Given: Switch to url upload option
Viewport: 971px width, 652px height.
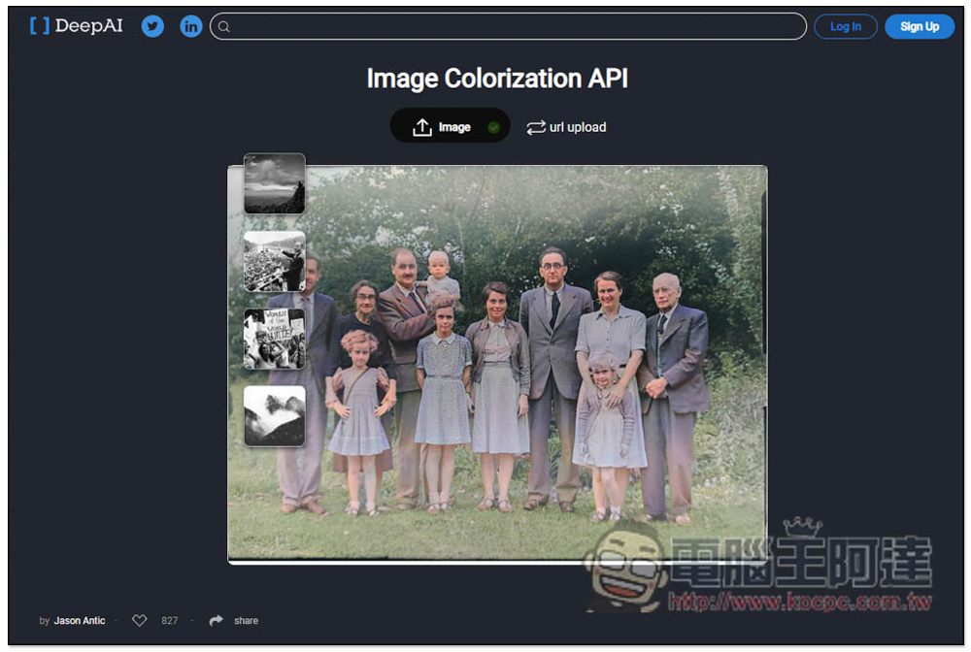Looking at the screenshot, I should click(577, 127).
